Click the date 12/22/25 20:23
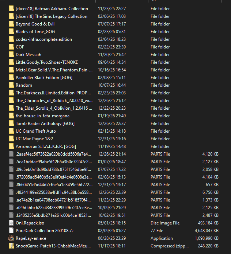 click(x=112, y=108)
